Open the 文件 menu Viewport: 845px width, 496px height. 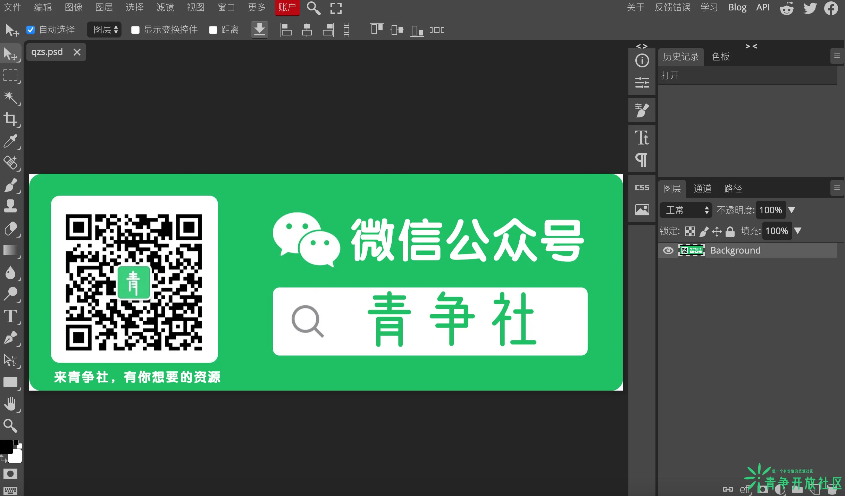pos(12,7)
